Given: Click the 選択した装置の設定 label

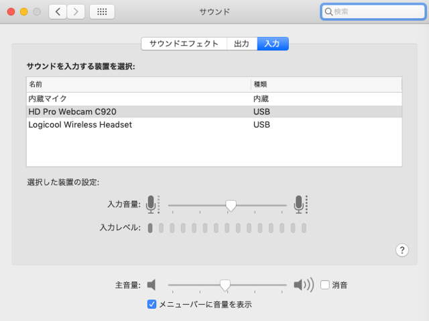Looking at the screenshot, I should (63, 182).
